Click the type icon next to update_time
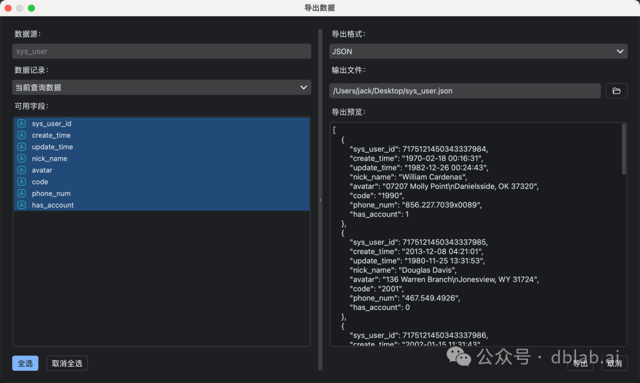 click(x=21, y=146)
